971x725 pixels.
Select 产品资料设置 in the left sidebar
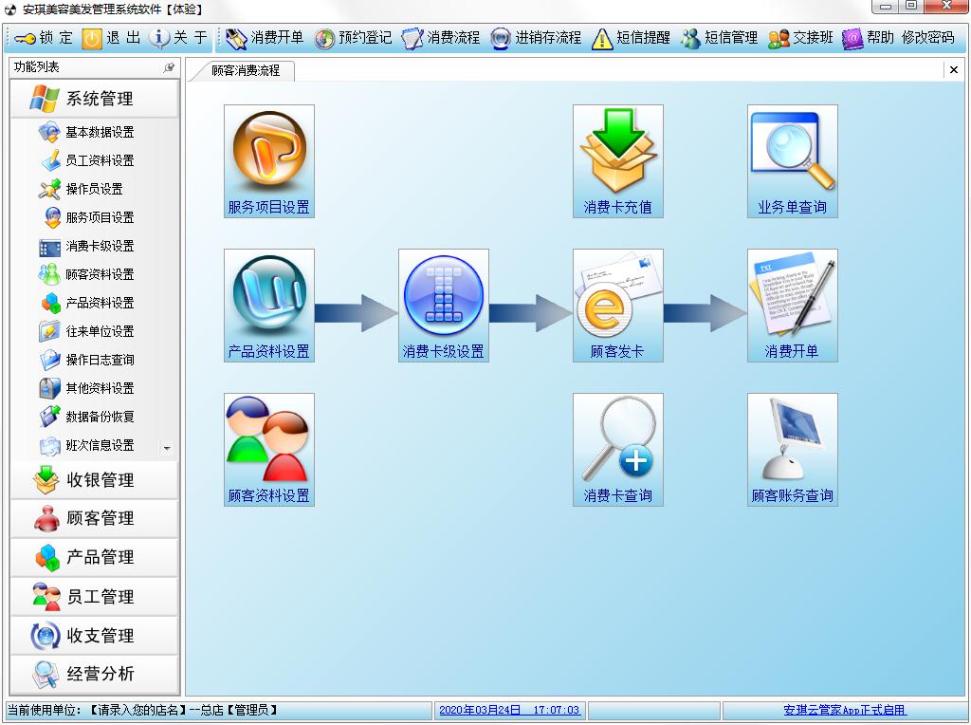pyautogui.click(x=86, y=303)
